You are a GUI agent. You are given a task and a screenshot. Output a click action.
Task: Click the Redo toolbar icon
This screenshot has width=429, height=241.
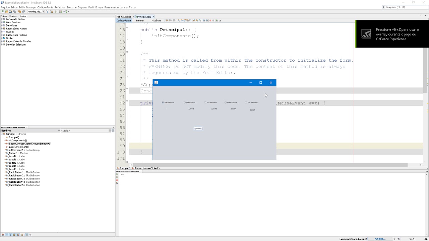pos(23,12)
